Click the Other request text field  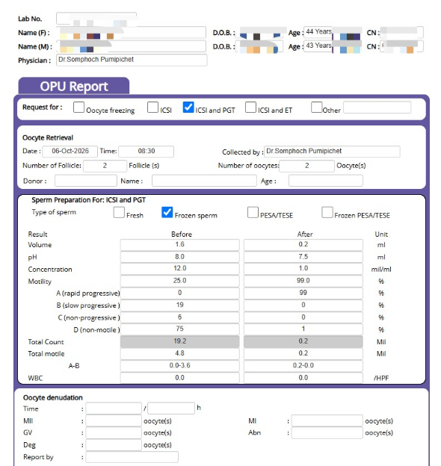pos(377,108)
